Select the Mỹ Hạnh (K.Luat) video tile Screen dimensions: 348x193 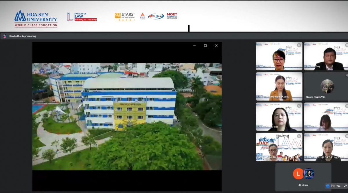coord(279,86)
